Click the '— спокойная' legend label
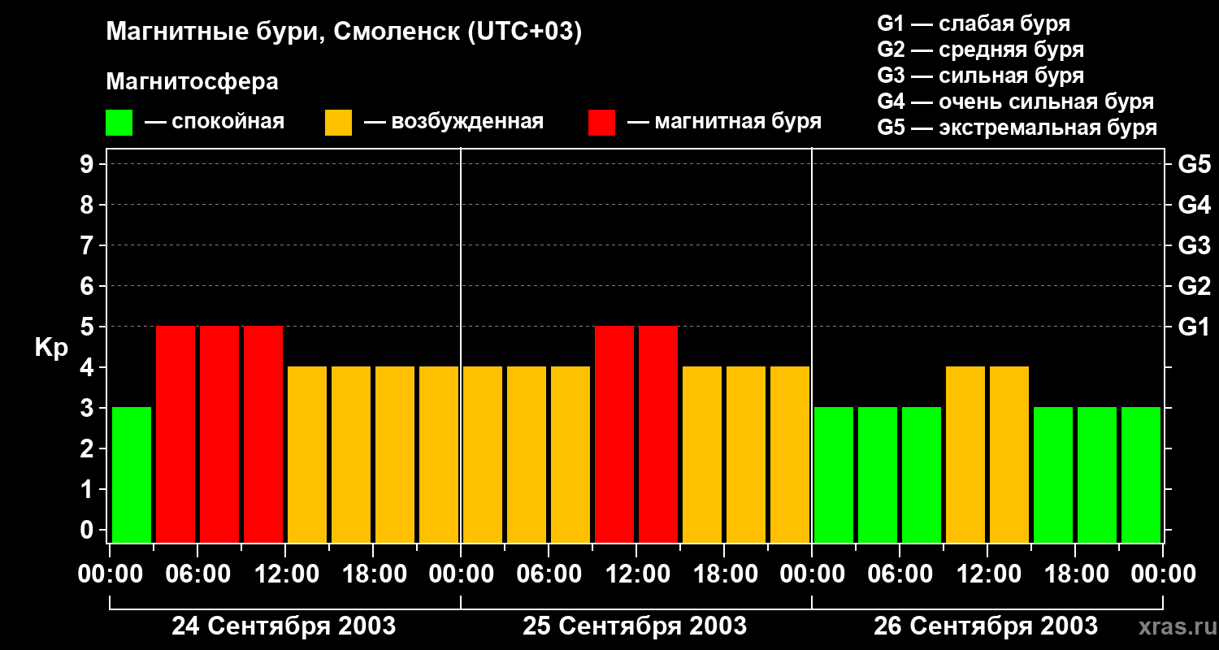The width and height of the screenshot is (1219, 650). [215, 122]
